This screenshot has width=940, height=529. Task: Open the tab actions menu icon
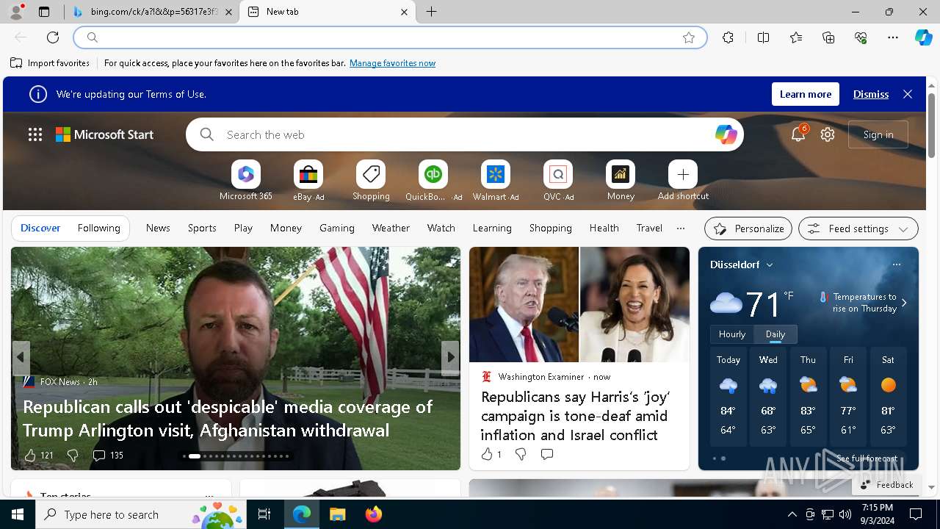44,12
